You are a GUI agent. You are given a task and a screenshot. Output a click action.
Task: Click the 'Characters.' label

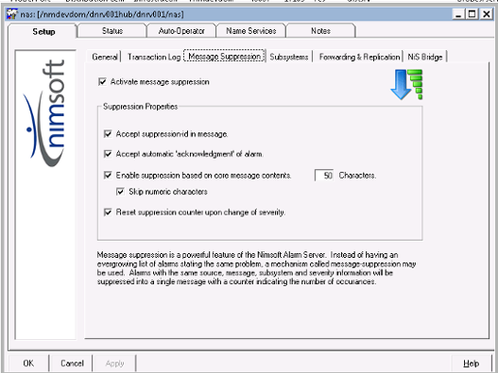[x=357, y=176]
